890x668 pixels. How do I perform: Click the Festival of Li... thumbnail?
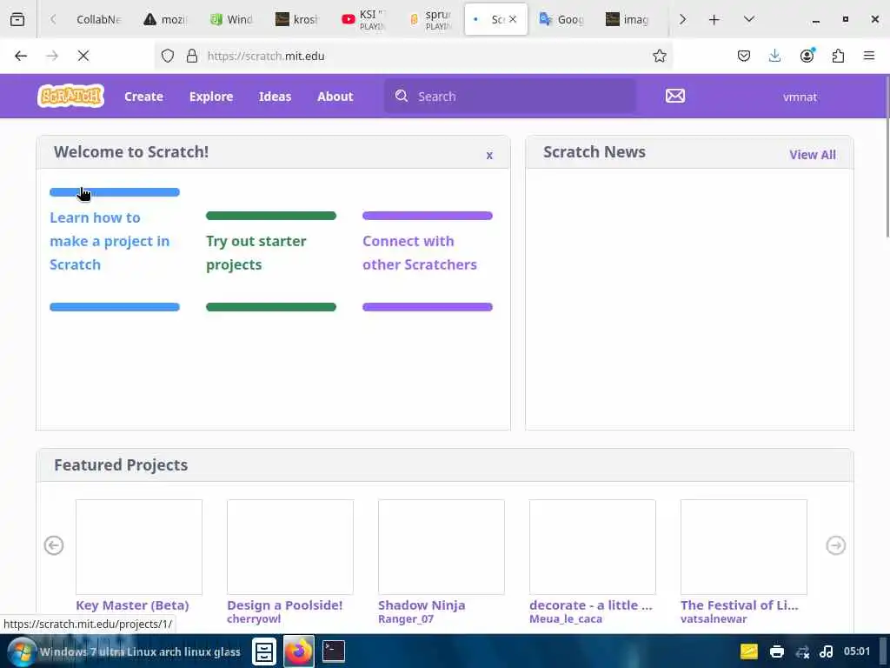744,547
